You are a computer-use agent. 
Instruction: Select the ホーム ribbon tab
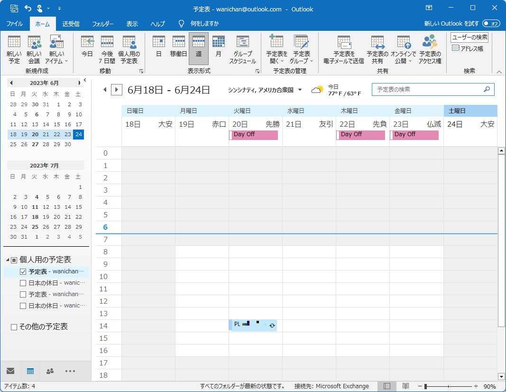click(x=43, y=24)
